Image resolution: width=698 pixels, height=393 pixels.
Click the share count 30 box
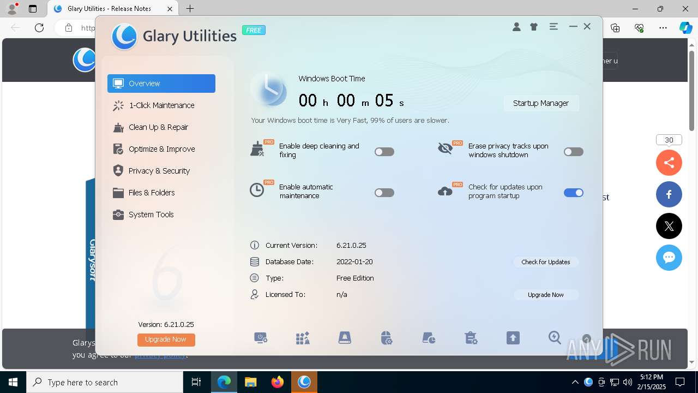click(x=669, y=140)
